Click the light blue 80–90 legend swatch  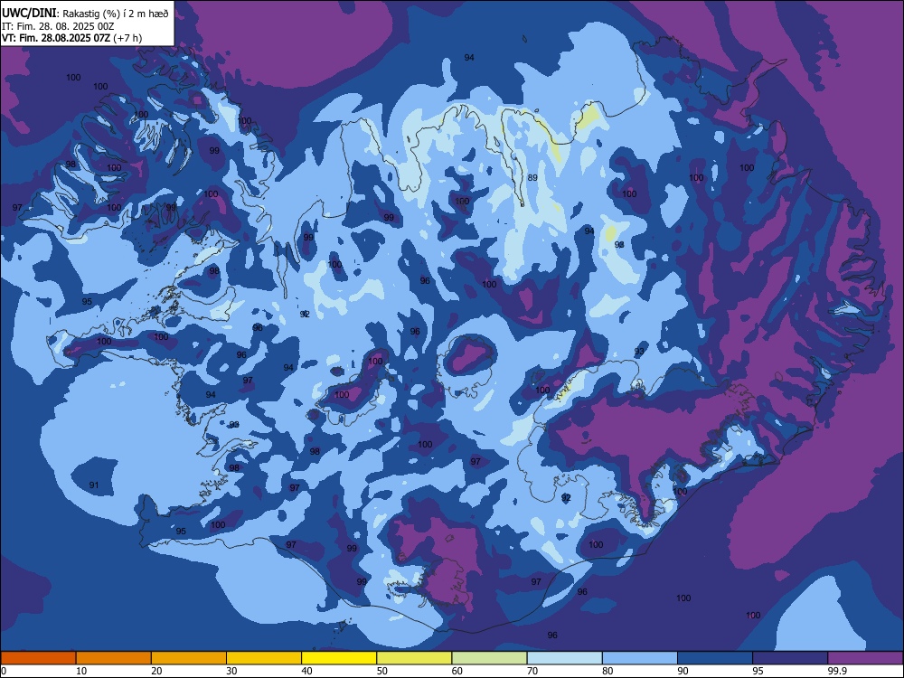640,658
